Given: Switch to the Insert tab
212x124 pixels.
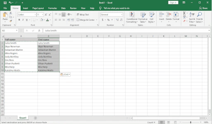Looking at the screenshot, I should pyautogui.click(x=25, y=8).
